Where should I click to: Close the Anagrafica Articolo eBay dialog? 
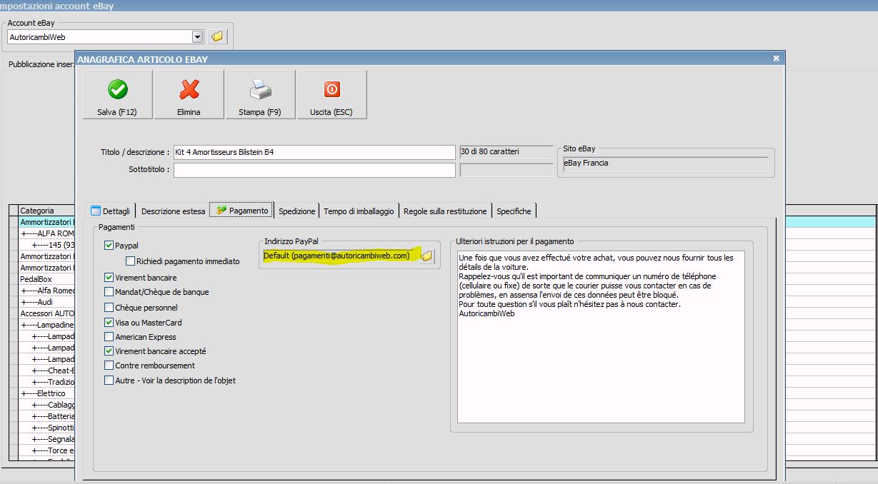776,59
